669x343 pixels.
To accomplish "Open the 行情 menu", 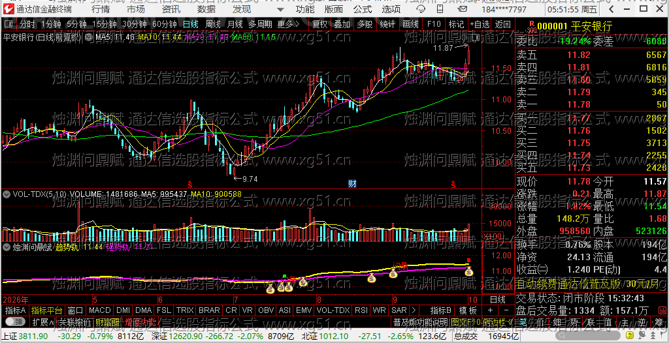I will (100, 9).
